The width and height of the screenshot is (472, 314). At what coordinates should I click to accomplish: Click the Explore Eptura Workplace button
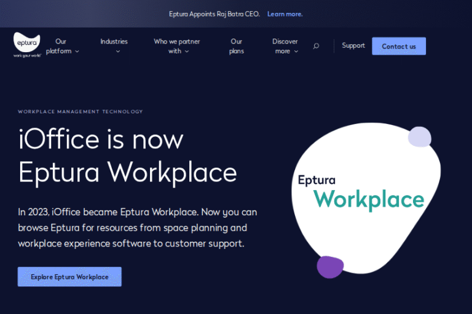pos(69,277)
